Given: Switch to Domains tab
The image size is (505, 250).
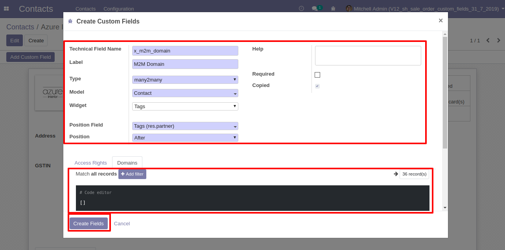Looking at the screenshot, I should tap(127, 163).
